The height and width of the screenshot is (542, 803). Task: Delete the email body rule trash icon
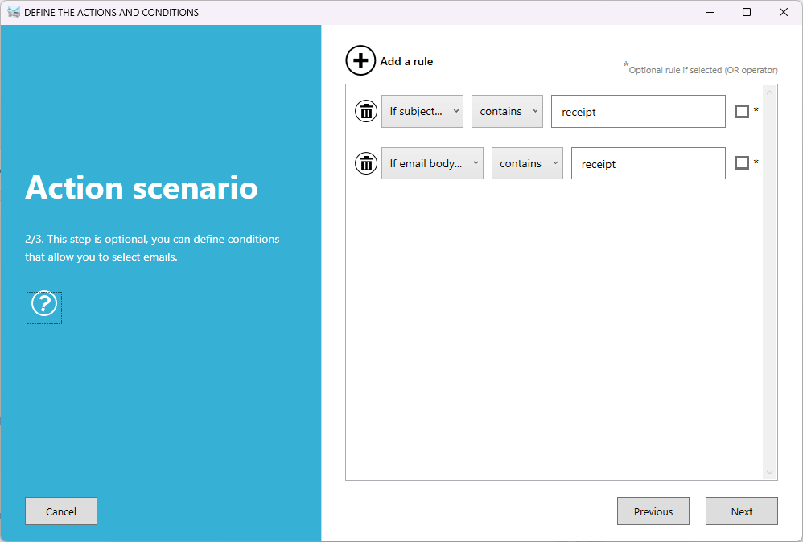(366, 163)
